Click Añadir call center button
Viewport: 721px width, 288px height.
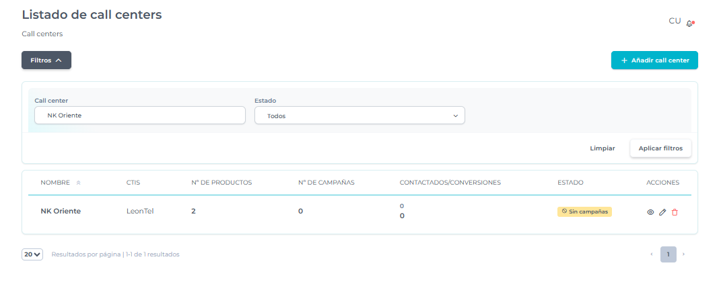654,60
